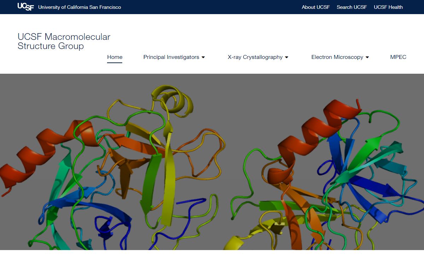
Task: Open the X-ray Crystallography menu
Action: click(255, 57)
